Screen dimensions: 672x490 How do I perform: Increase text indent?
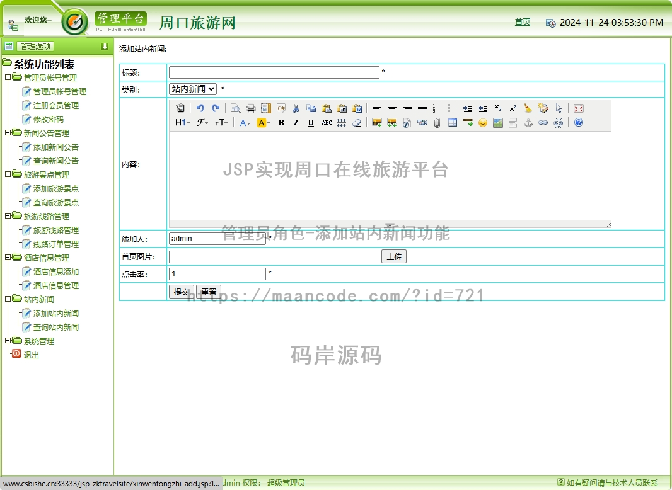pos(468,108)
